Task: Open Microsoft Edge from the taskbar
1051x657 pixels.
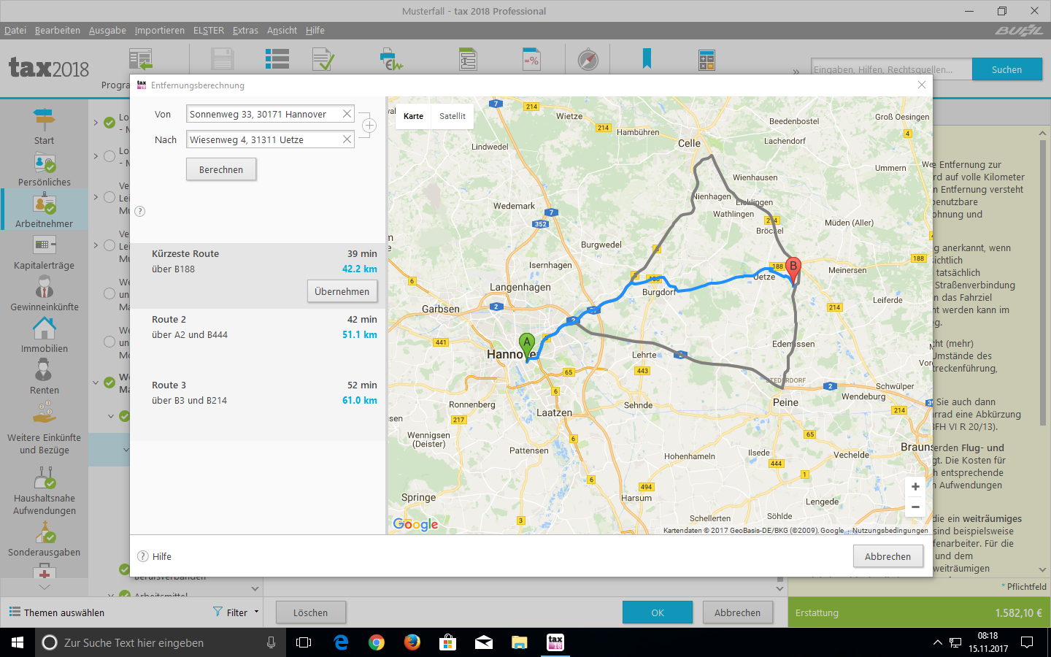Action: pos(341,642)
